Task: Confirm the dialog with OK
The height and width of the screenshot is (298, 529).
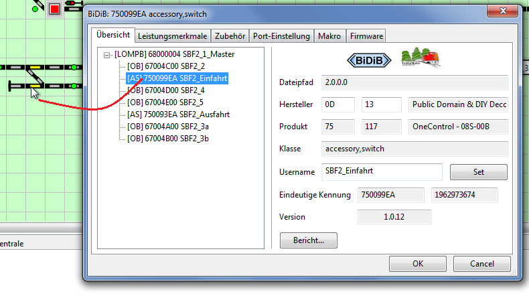Action: pos(418,264)
